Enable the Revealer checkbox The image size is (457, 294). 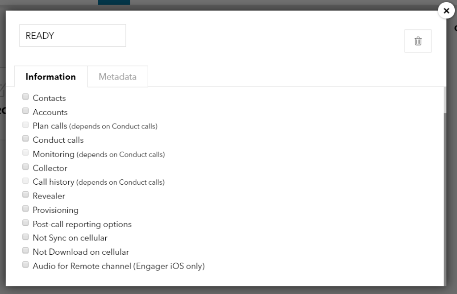[x=25, y=195]
